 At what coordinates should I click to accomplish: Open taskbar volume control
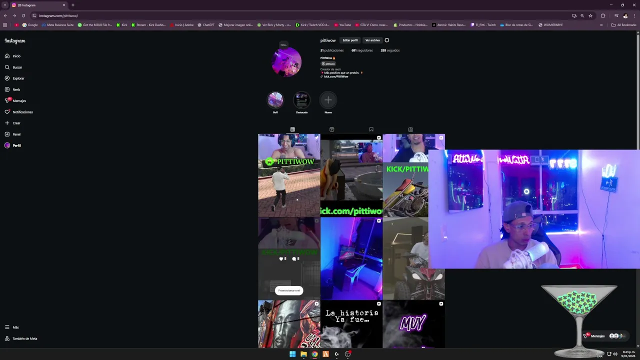pos(615,354)
